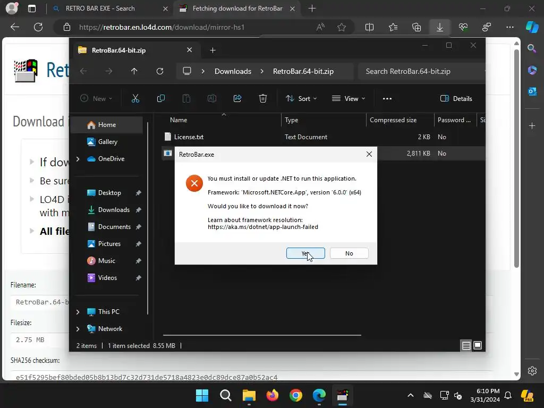Sort by the Password column header
Image resolution: width=544 pixels, height=408 pixels.
tap(455, 120)
